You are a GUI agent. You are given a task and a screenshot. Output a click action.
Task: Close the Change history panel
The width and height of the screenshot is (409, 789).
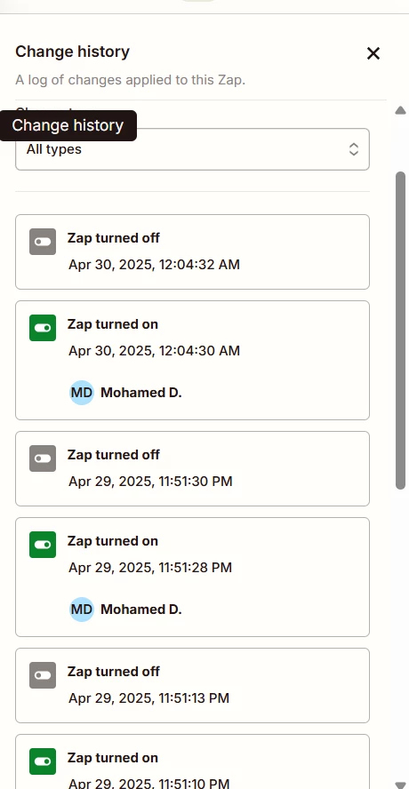[x=373, y=53]
